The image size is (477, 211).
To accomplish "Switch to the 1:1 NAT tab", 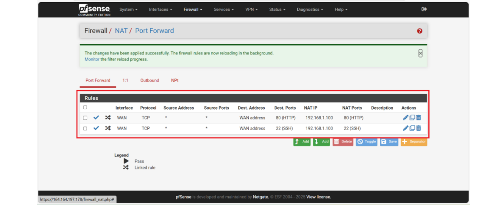I will coord(125,81).
